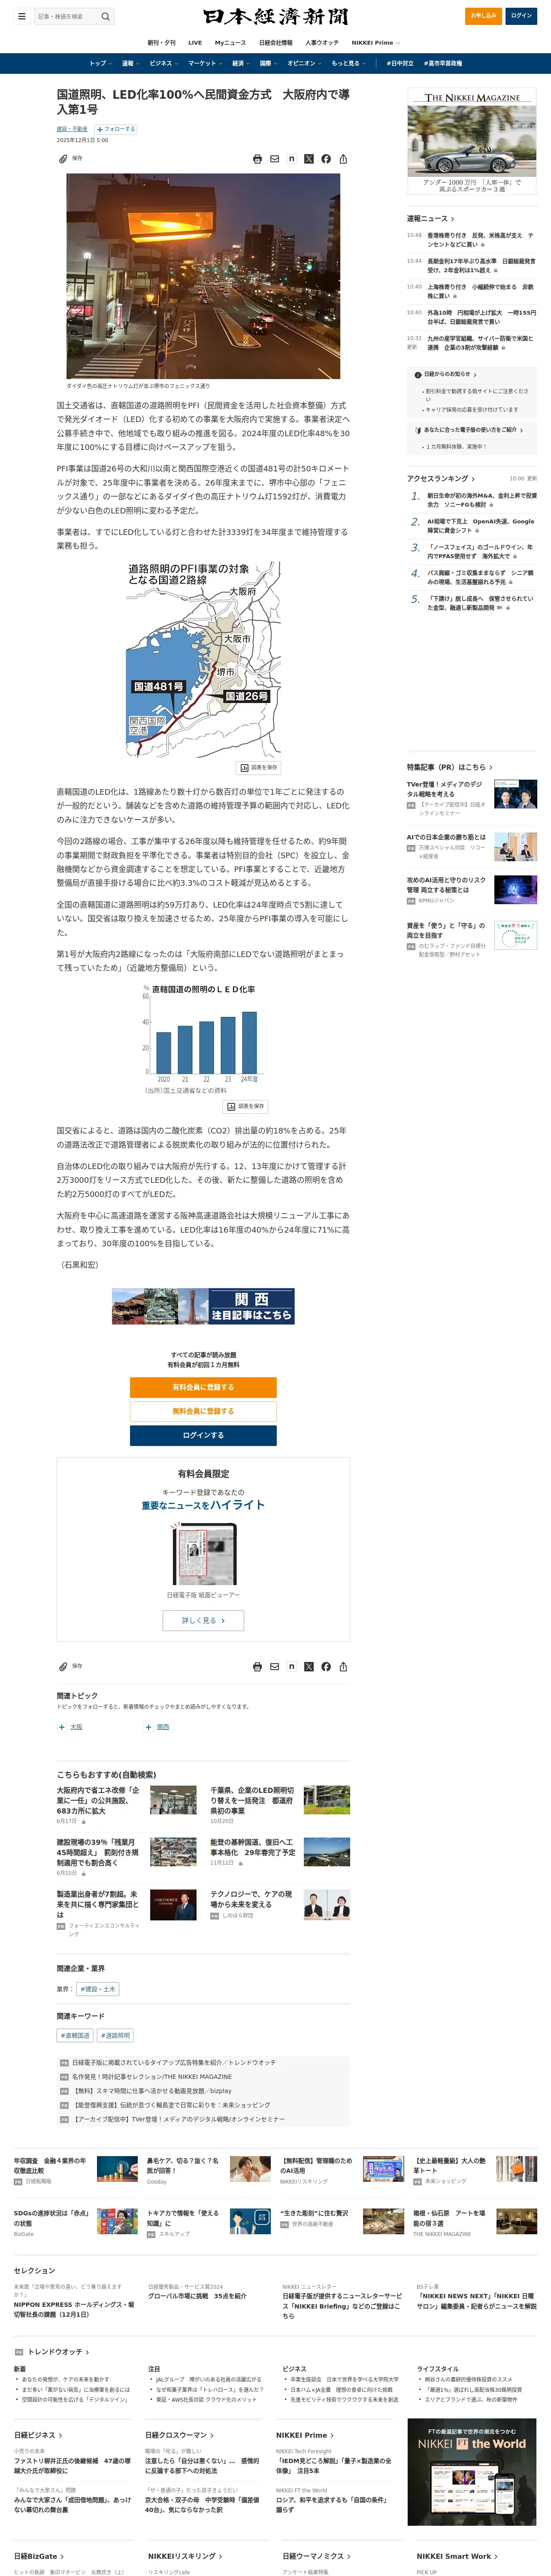Open the トレンドウオッチ section heading
This screenshot has width=551, height=2576.
pyautogui.click(x=58, y=2352)
